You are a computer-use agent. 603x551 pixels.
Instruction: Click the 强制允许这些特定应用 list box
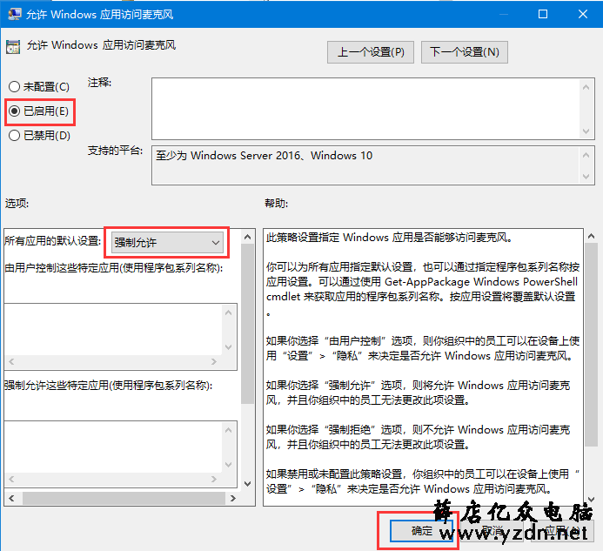coord(113,447)
